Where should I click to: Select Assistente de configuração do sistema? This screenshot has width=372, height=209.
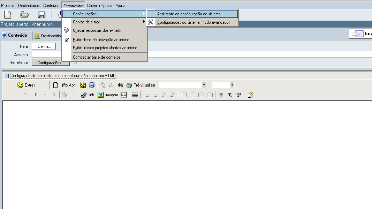[192, 14]
